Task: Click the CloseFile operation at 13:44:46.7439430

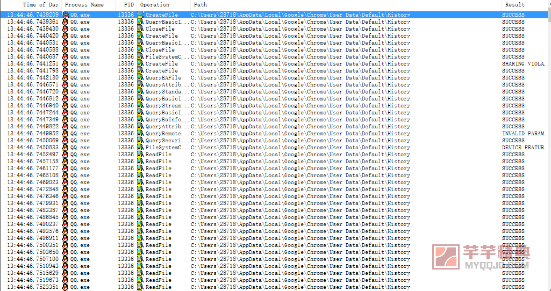Action: pyautogui.click(x=160, y=29)
